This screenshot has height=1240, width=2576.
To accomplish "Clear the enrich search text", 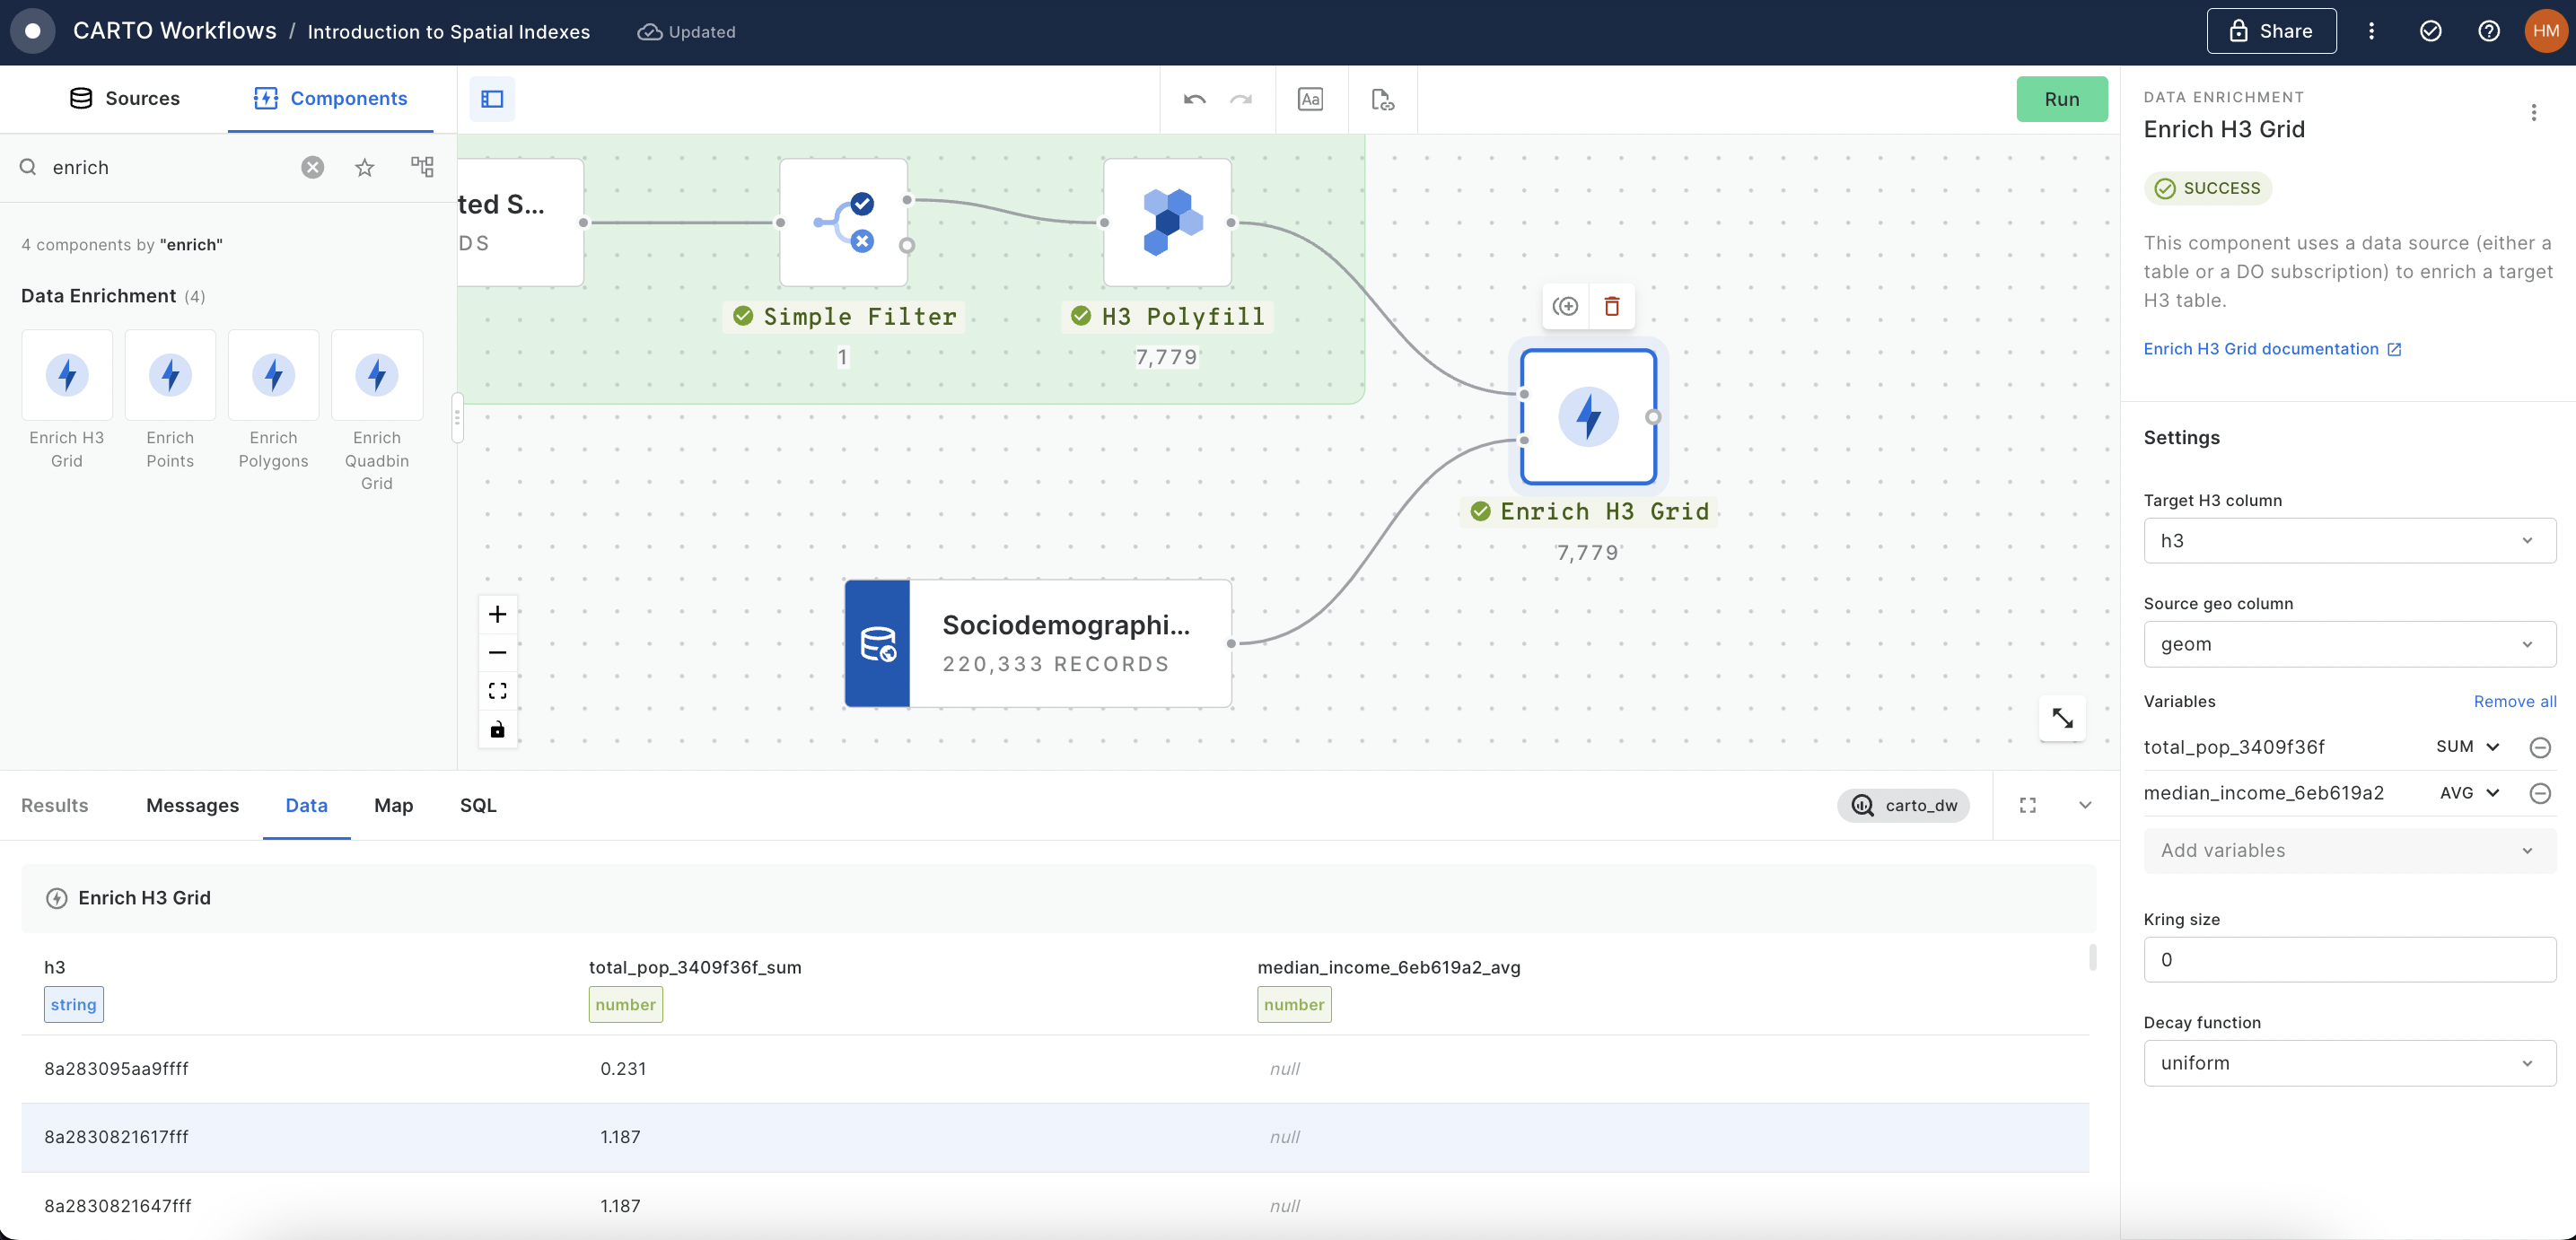I will (313, 167).
